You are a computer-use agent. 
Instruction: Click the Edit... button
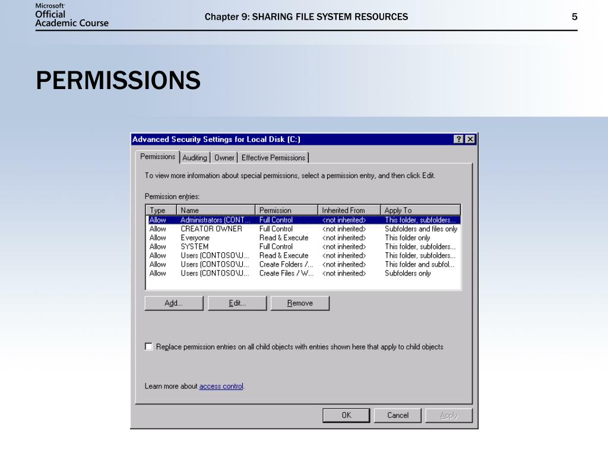(x=237, y=303)
